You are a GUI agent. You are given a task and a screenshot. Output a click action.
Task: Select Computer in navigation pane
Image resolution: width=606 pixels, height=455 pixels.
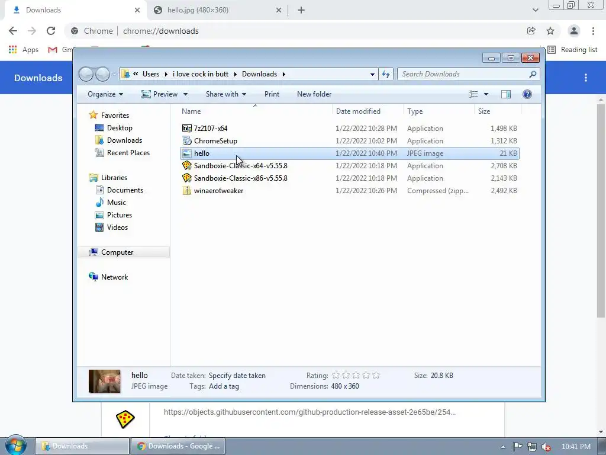(124, 252)
